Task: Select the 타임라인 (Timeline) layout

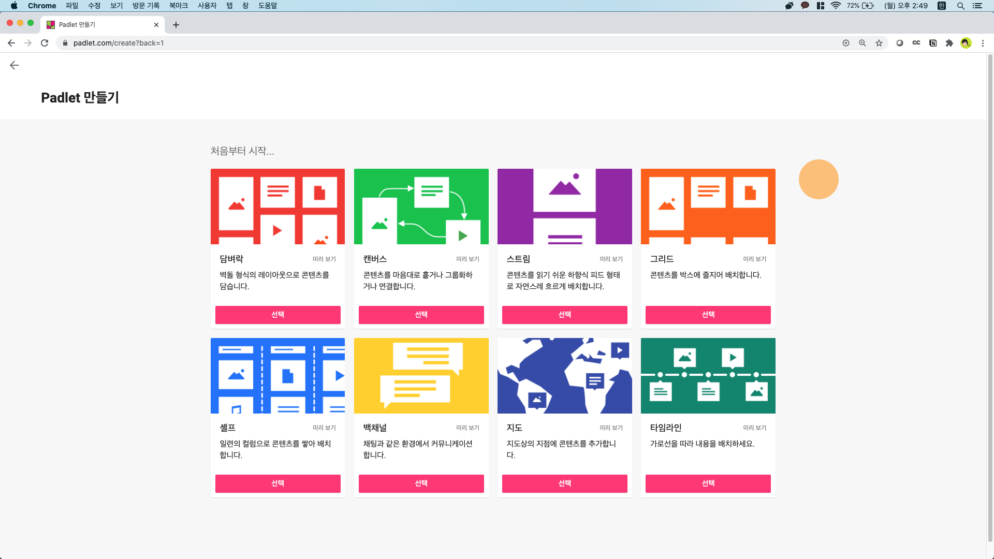Action: (x=708, y=483)
